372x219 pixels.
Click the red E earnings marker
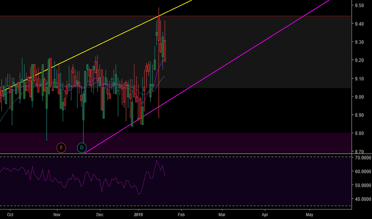[x=61, y=148]
